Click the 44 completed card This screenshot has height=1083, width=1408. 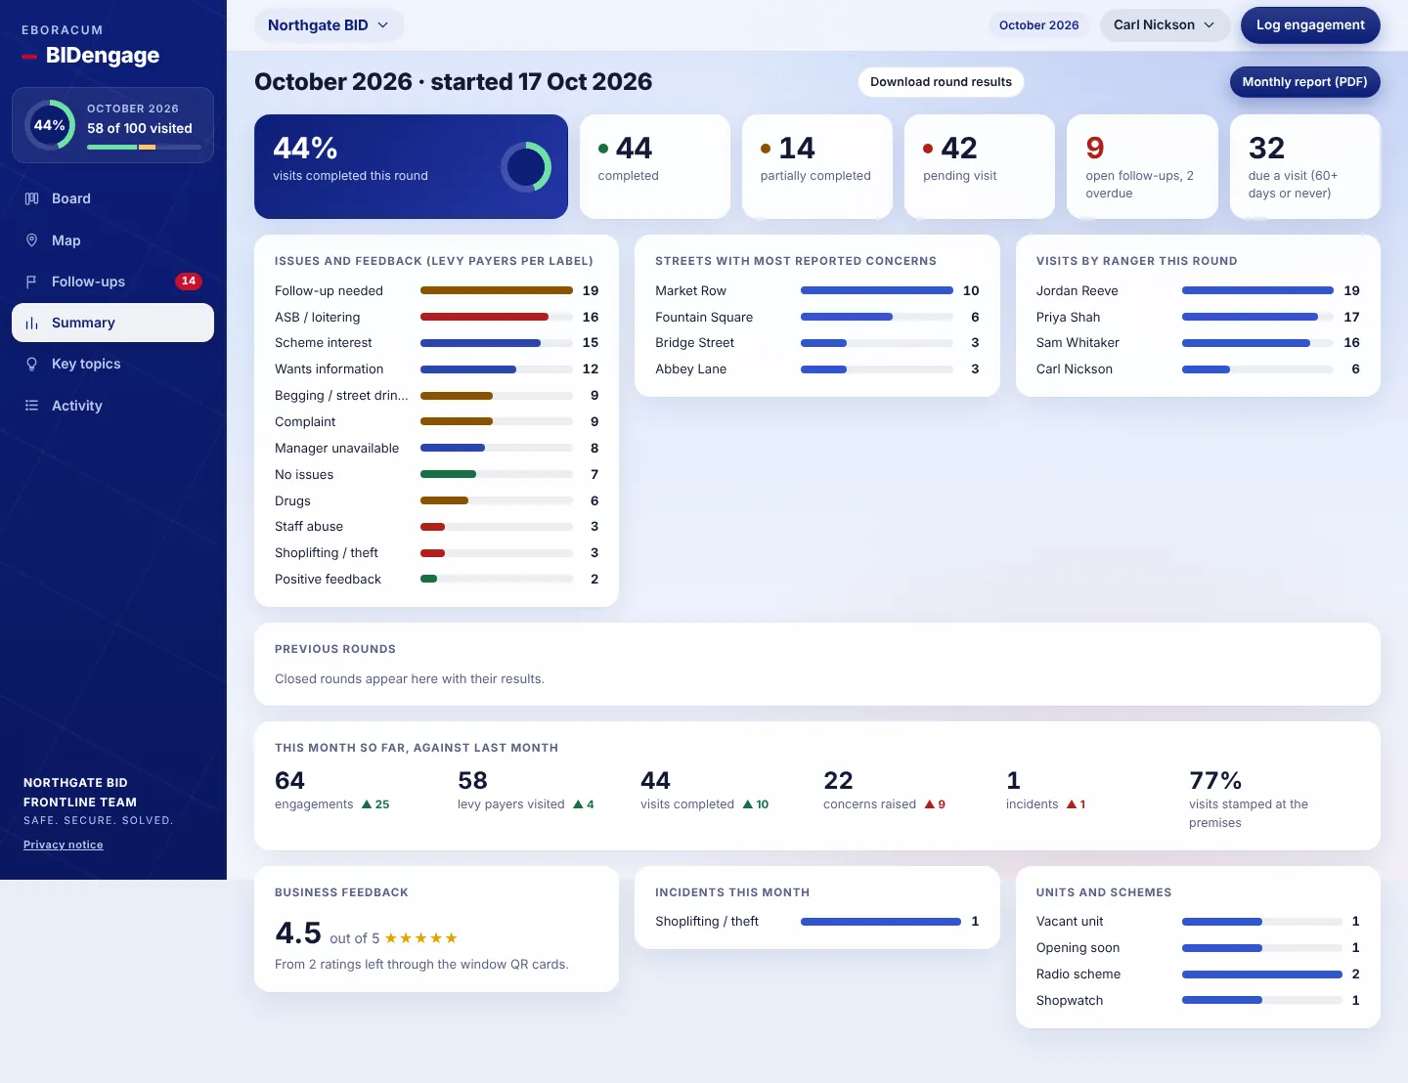[655, 167]
